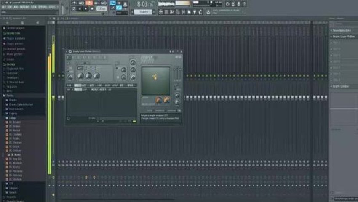Open Backup folder in browser

[10, 64]
